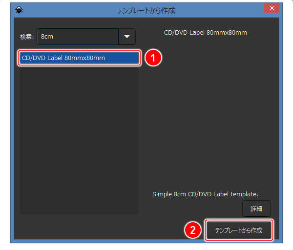293x250 pixels.
Task: Click the Simple 8cm CD/DVD Label template description
Action: point(205,194)
